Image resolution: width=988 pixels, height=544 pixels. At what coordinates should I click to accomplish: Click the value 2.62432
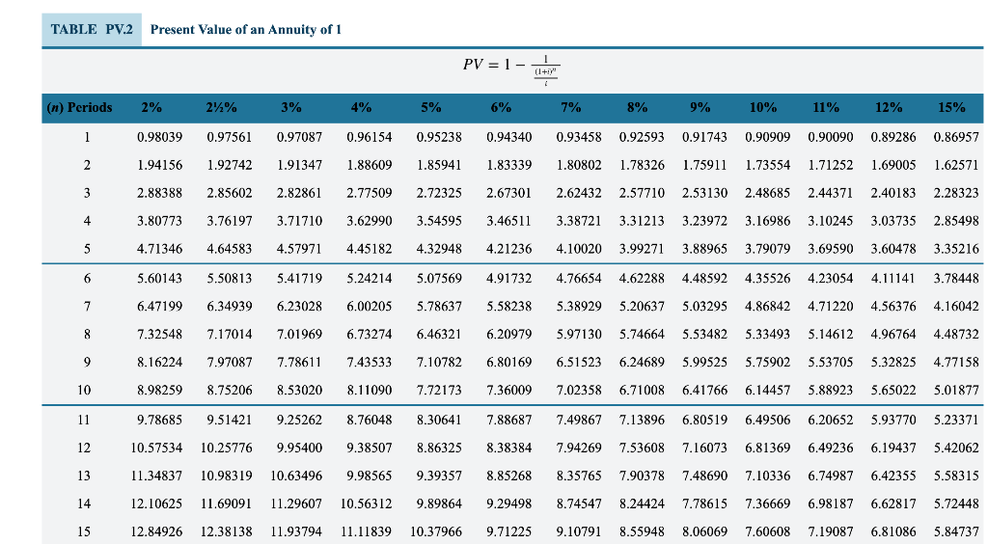(x=579, y=193)
